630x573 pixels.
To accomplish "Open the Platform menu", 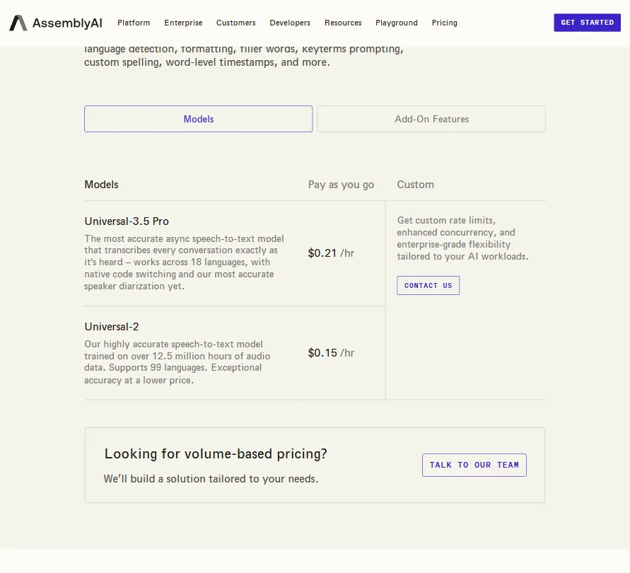I will [x=134, y=23].
